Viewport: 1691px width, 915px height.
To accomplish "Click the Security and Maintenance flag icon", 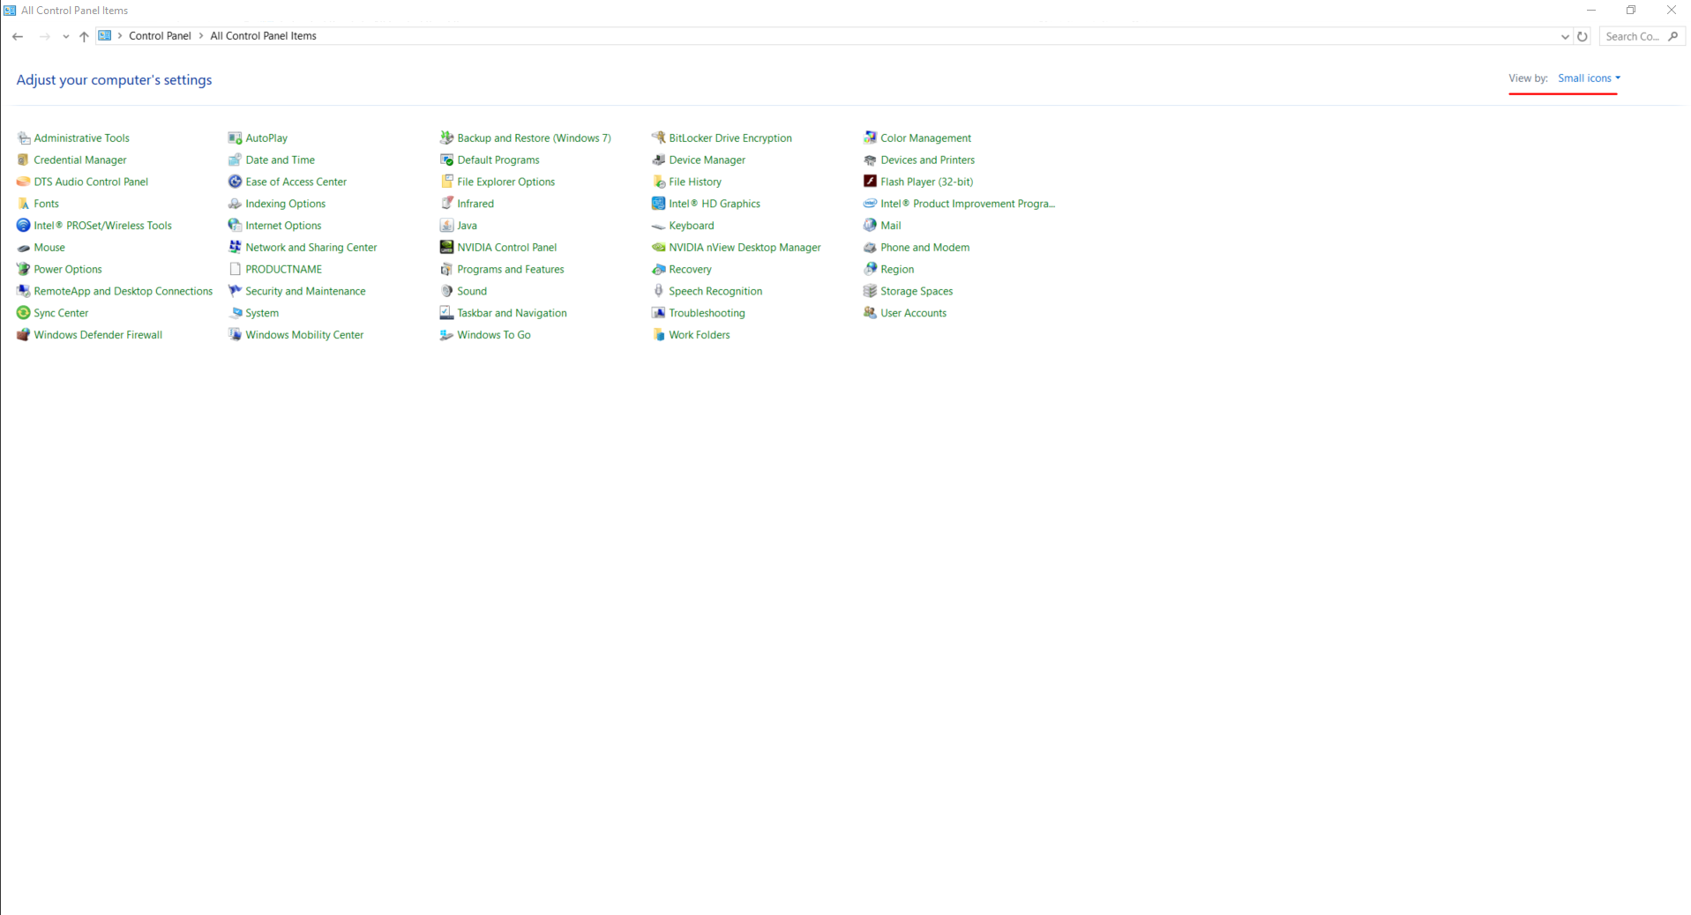I will point(236,292).
